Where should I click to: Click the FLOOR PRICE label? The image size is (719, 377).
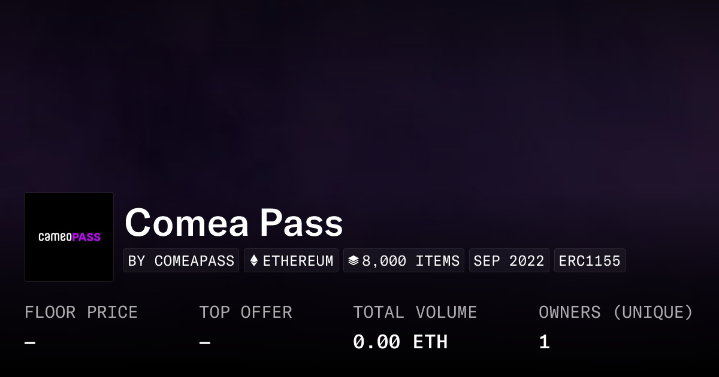(81, 312)
